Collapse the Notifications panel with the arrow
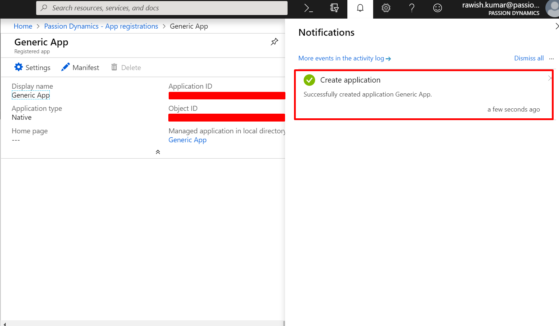This screenshot has width=559, height=326. click(556, 26)
